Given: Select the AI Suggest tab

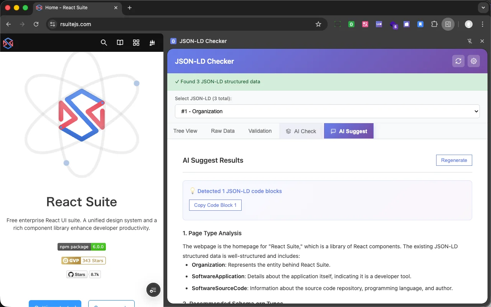Looking at the screenshot, I should tap(349, 131).
